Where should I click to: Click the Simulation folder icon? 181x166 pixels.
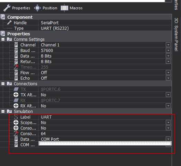9,111
